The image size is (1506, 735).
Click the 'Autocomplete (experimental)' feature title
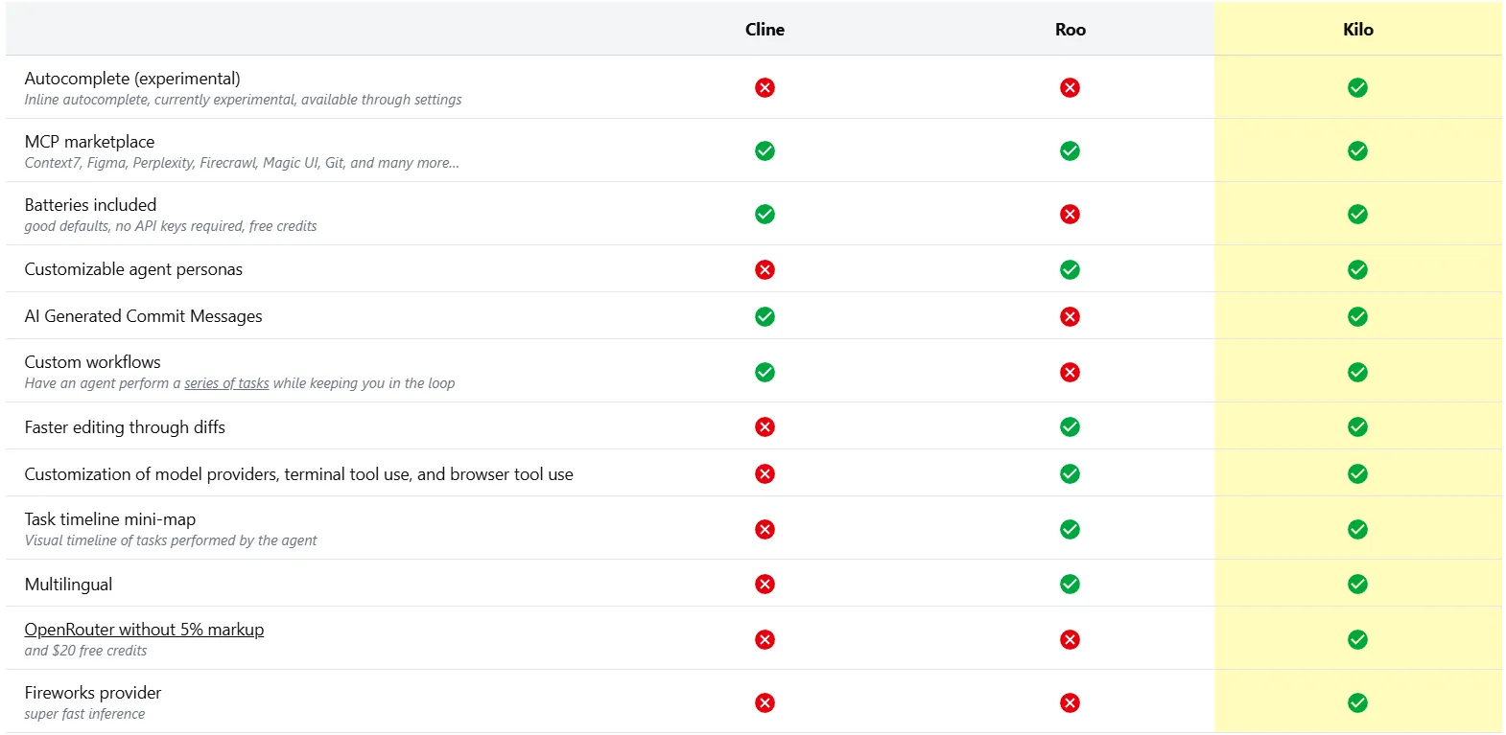coord(132,79)
